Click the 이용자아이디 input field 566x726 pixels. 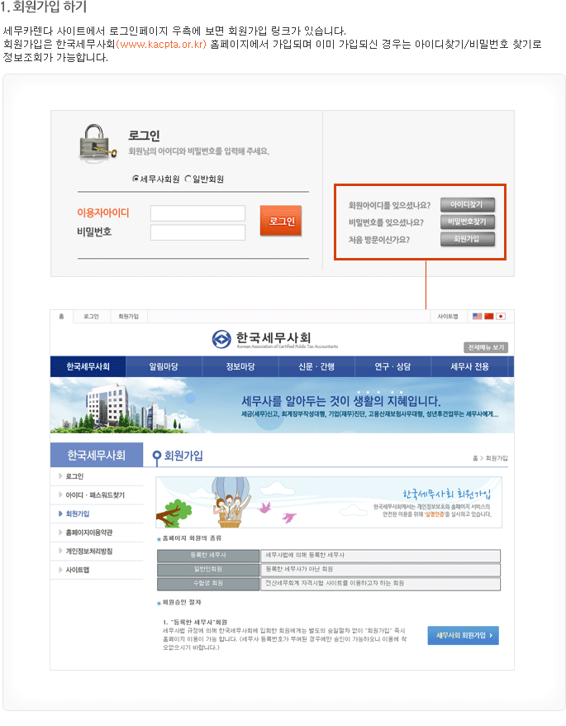[x=197, y=213]
